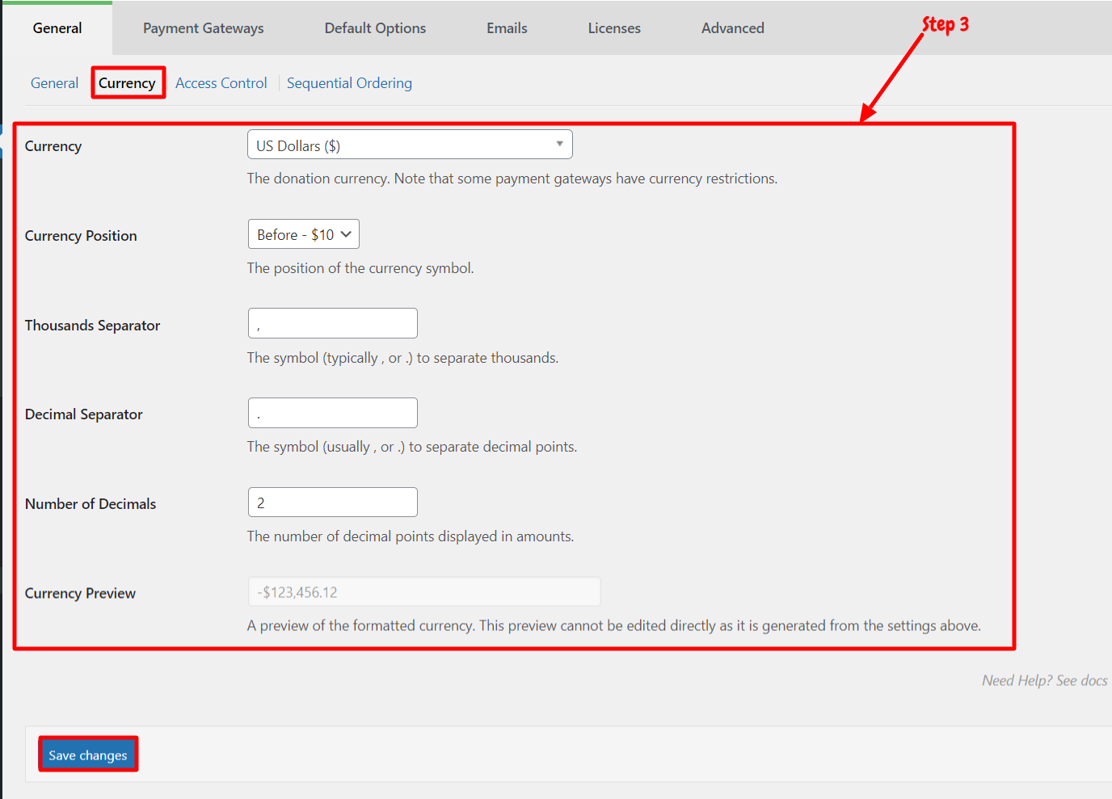Screen dimensions: 1112x799
Task: Switch to the Advanced tab
Action: click(733, 28)
